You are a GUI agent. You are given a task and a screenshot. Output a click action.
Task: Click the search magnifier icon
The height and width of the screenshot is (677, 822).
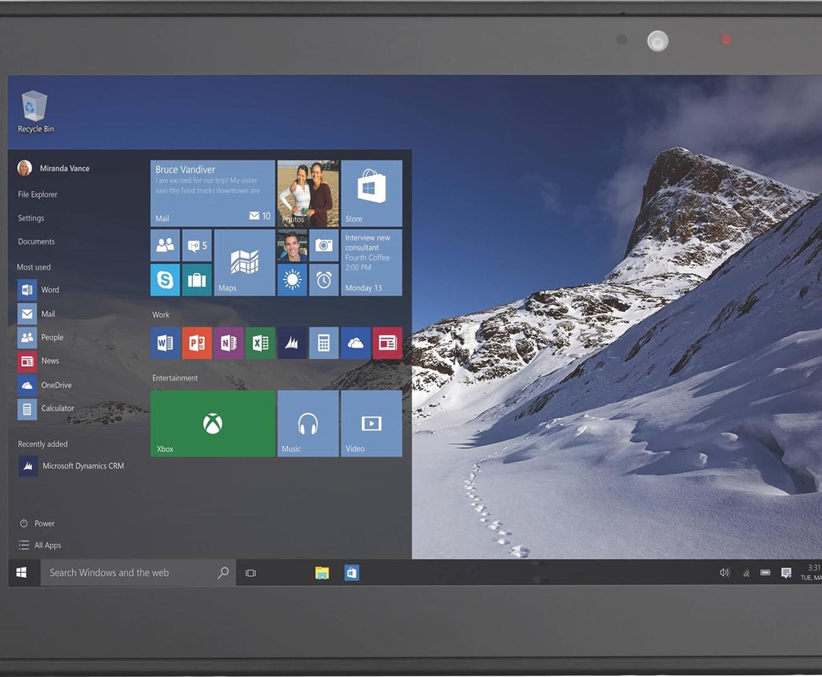coord(223,572)
